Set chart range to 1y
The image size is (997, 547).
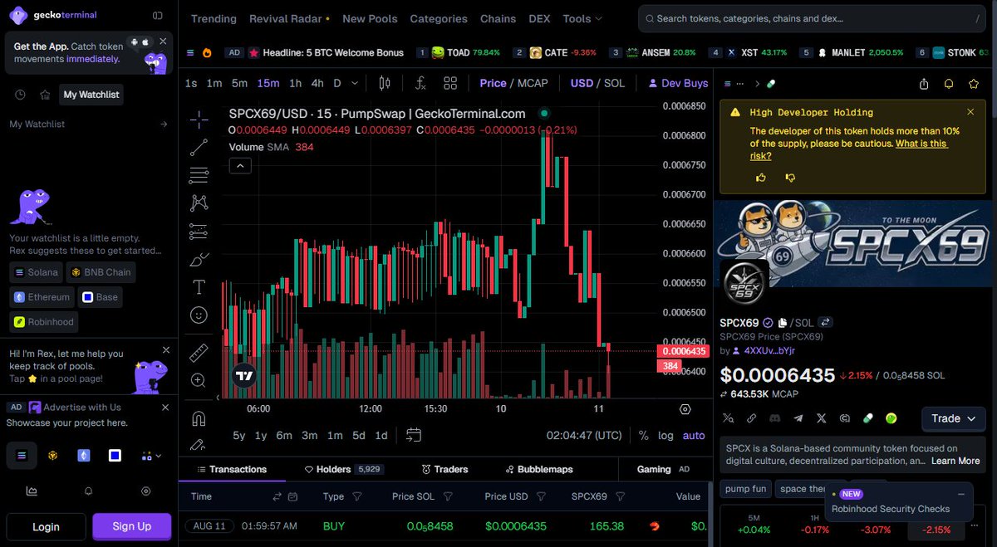(x=261, y=435)
